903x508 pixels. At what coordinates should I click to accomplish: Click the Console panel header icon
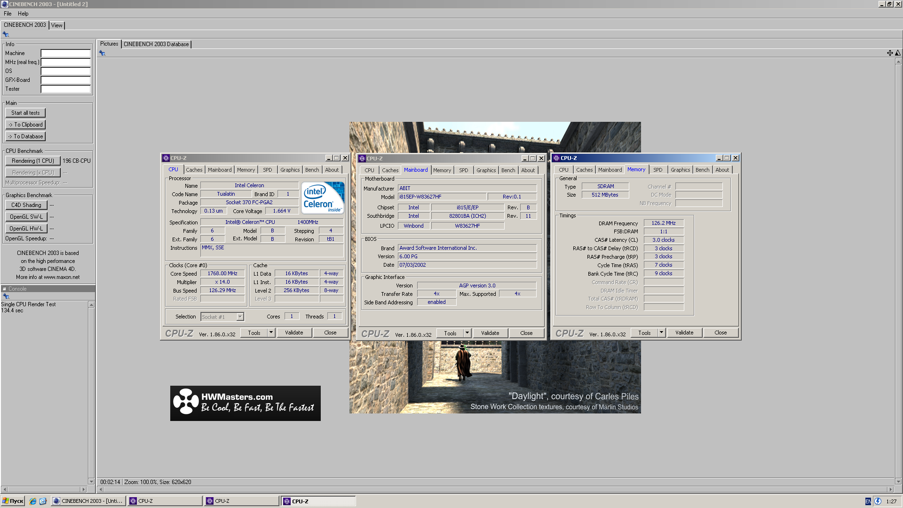tap(4, 289)
